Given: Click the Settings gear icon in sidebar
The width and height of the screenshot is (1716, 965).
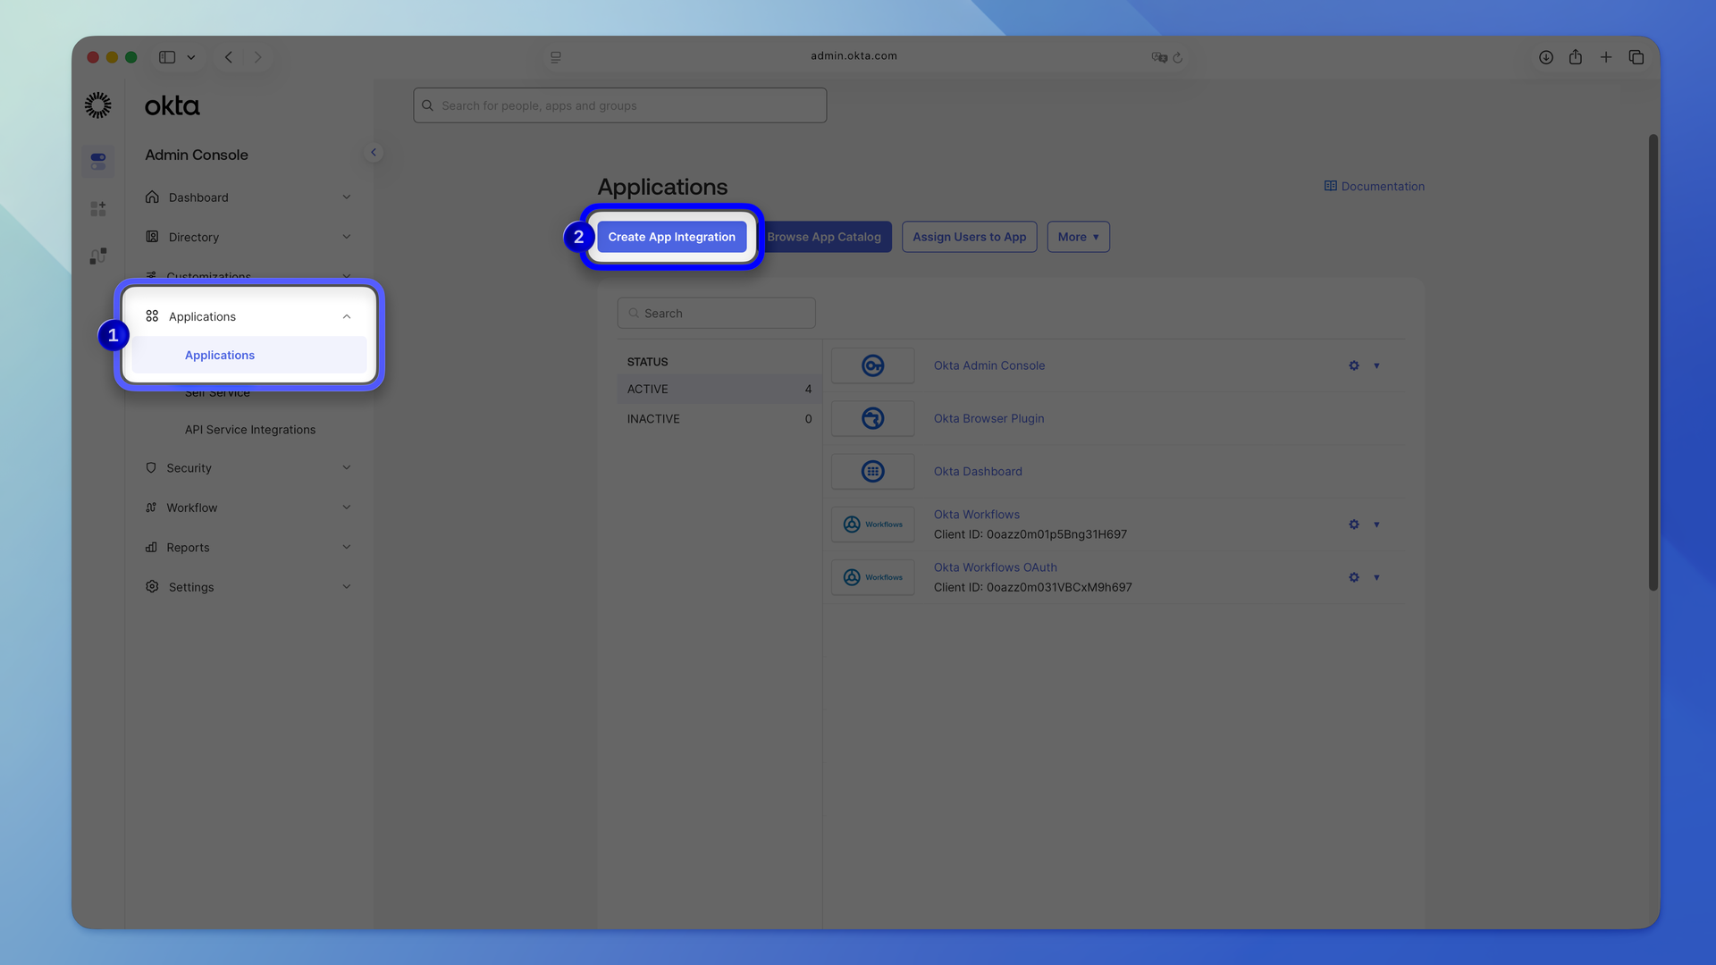Looking at the screenshot, I should tap(152, 587).
